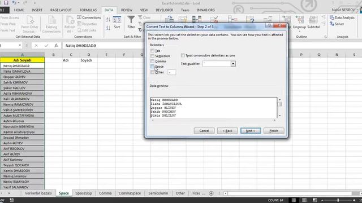Click the Save icon in quick access toolbar
The image size is (362, 203).
coord(6,3)
